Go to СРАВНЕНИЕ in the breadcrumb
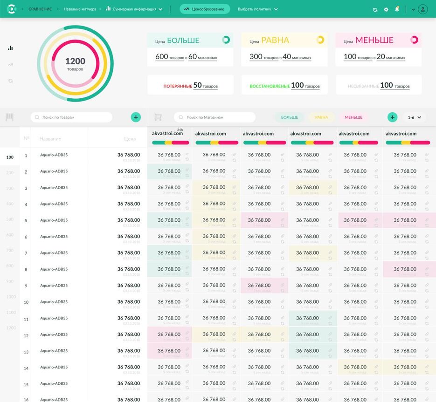This screenshot has width=436, height=402. coord(40,9)
